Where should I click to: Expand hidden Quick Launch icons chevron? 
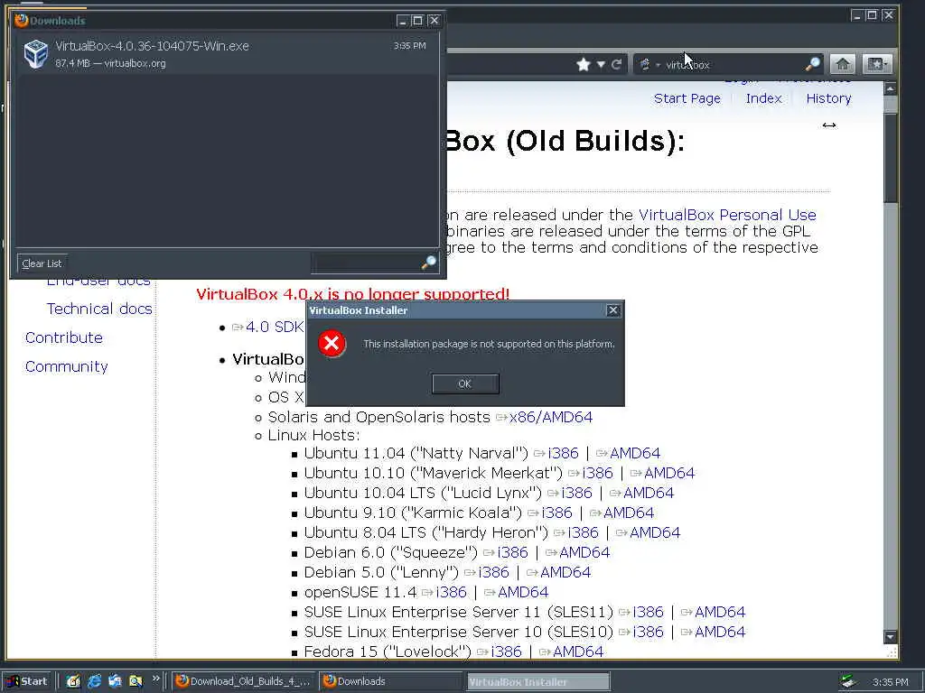coord(155,679)
